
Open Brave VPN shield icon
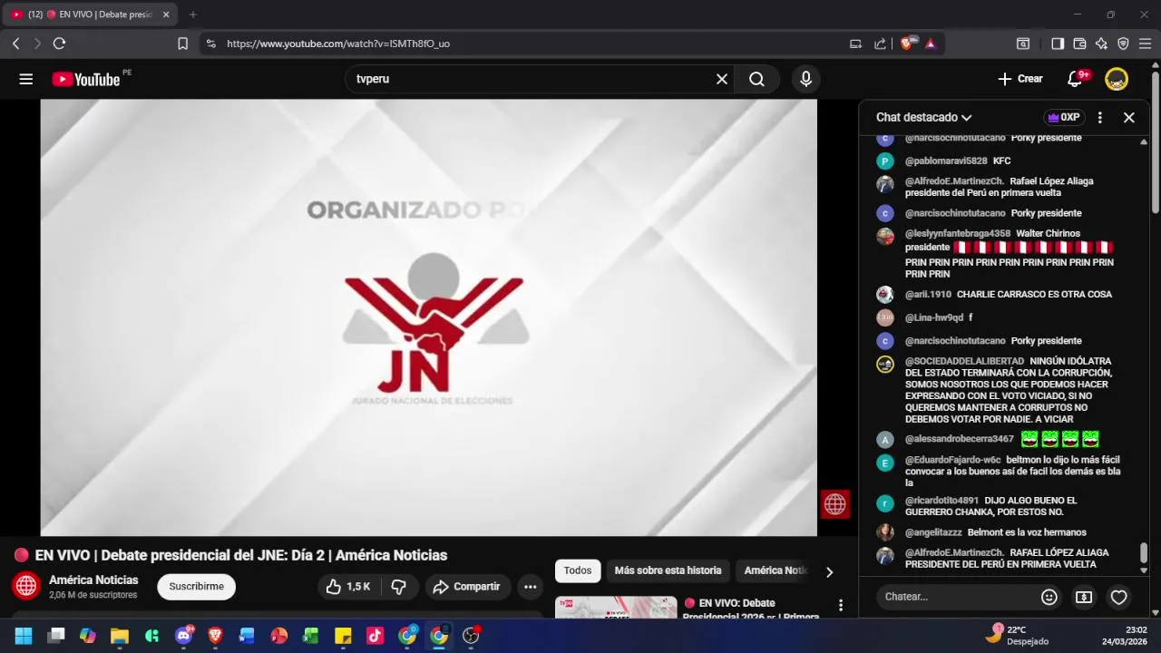(1123, 44)
